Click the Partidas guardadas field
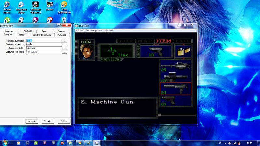The image size is (260, 146). (x=44, y=41)
